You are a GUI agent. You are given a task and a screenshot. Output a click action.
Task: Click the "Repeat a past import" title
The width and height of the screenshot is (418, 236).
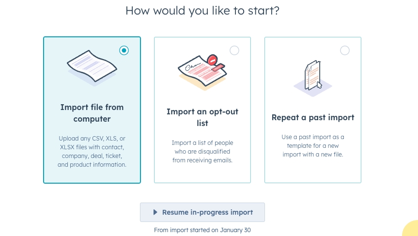(x=313, y=117)
